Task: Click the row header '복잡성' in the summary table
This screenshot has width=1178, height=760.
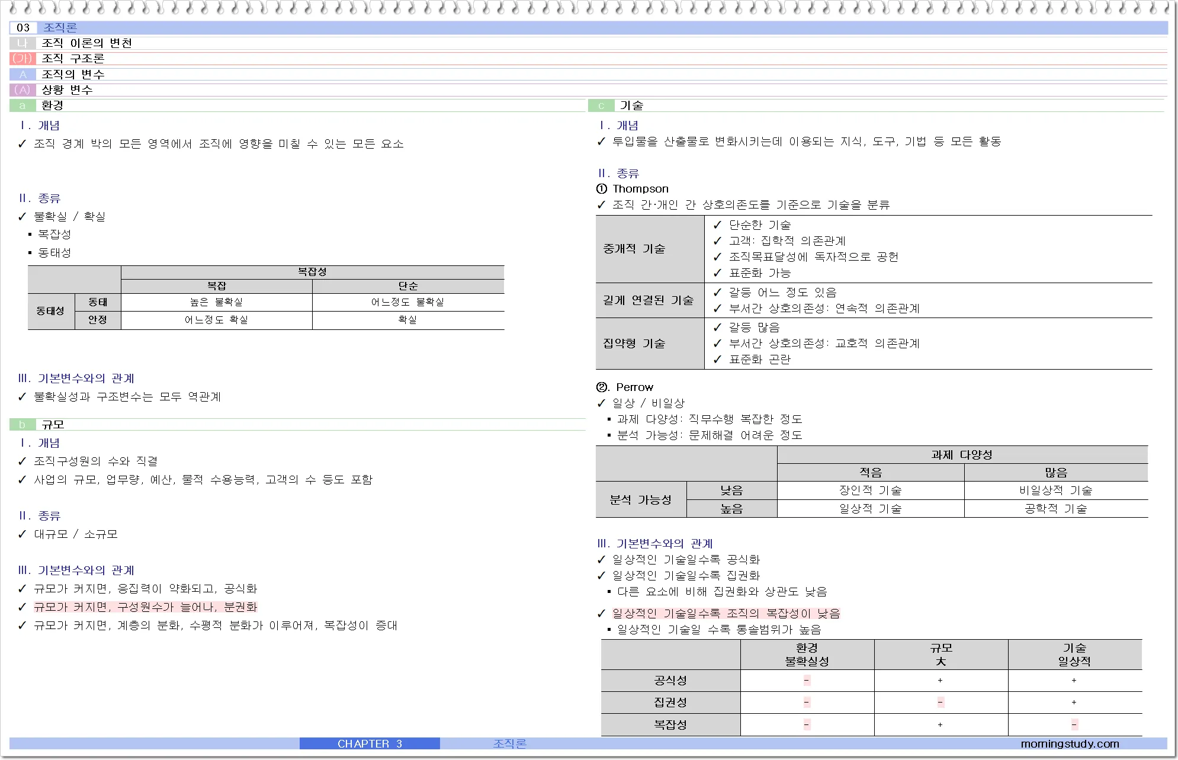Action: click(x=670, y=724)
